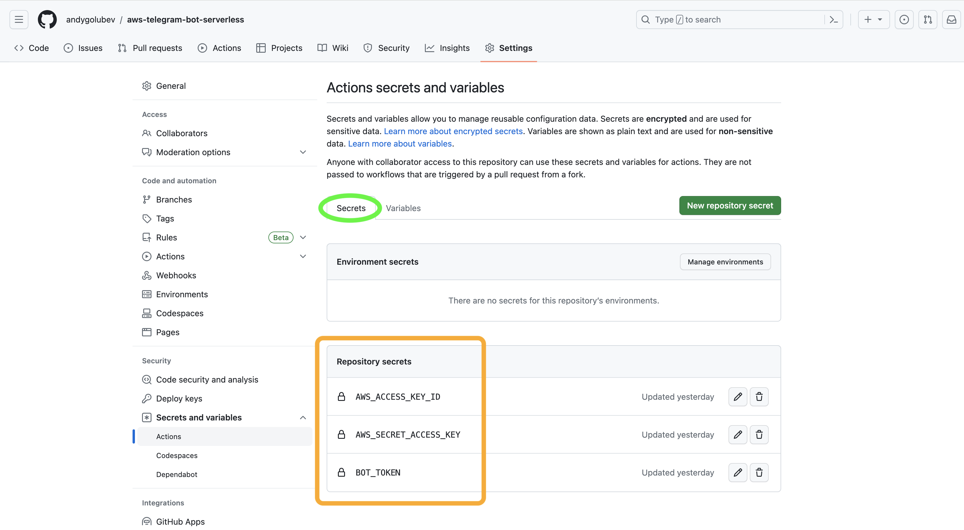This screenshot has width=964, height=530.
Task: Click the Codespaces icon in sidebar
Action: [147, 313]
